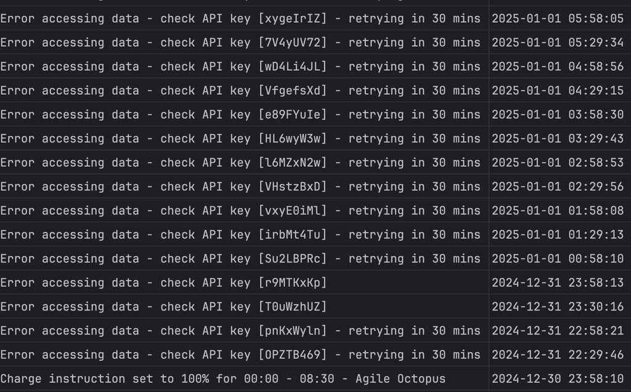Click the Agile Octopus charge instruction message
Viewport: 631px width, 392px height.
(x=222, y=378)
